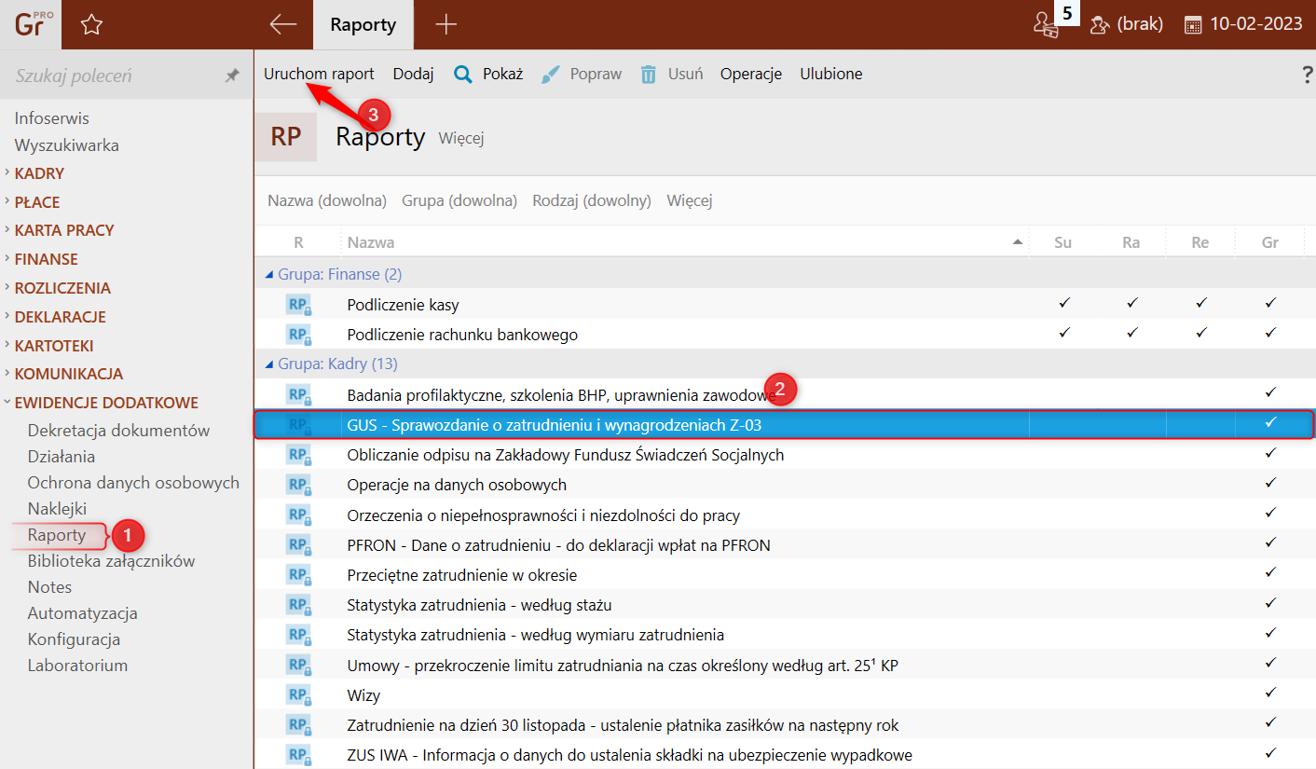The image size is (1316, 769).
Task: Open a new tab with plus icon
Action: coord(446,25)
